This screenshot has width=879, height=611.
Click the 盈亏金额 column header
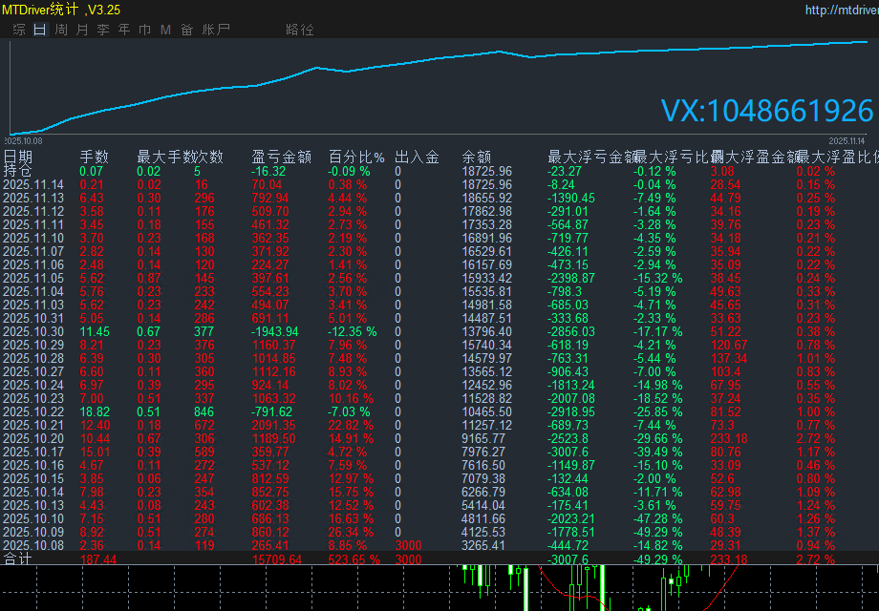(282, 157)
